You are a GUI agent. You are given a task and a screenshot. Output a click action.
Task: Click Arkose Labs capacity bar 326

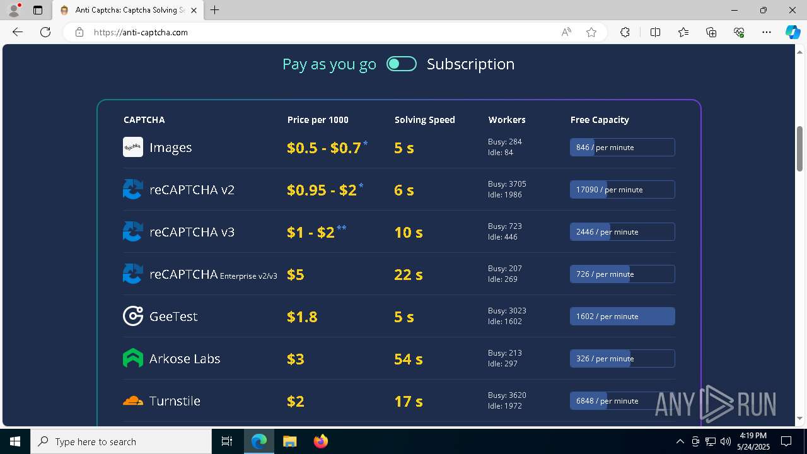pyautogui.click(x=622, y=358)
